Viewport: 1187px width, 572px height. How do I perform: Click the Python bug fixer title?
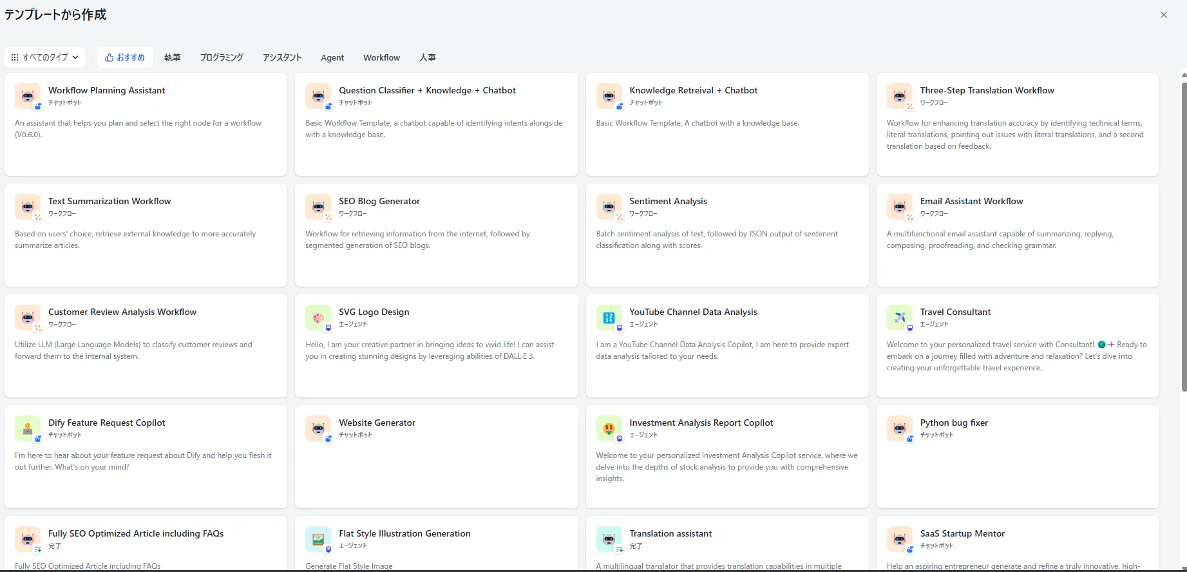coord(954,423)
